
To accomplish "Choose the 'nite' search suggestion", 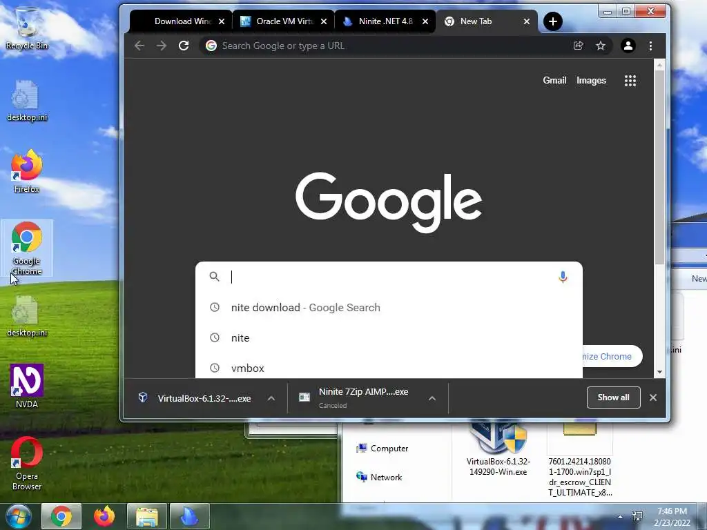I will click(x=389, y=337).
